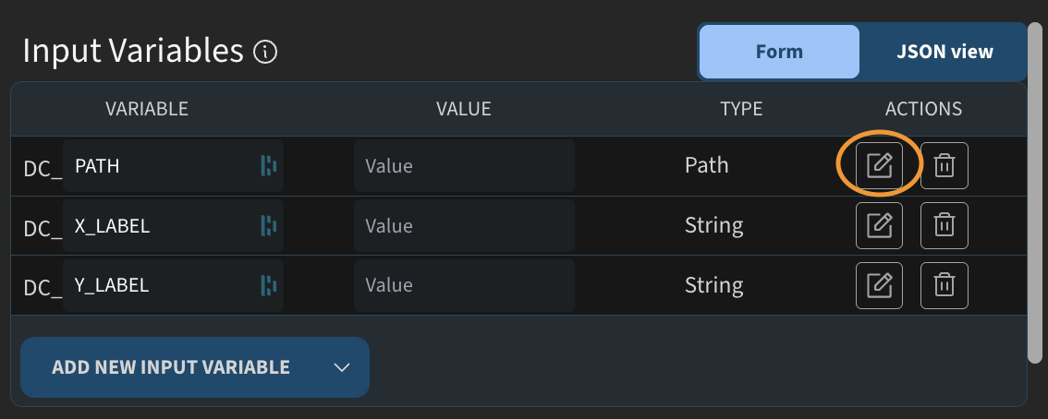Edit the DC_Y_LABEL variable
Viewport: 1048px width, 419px height.
(x=879, y=285)
